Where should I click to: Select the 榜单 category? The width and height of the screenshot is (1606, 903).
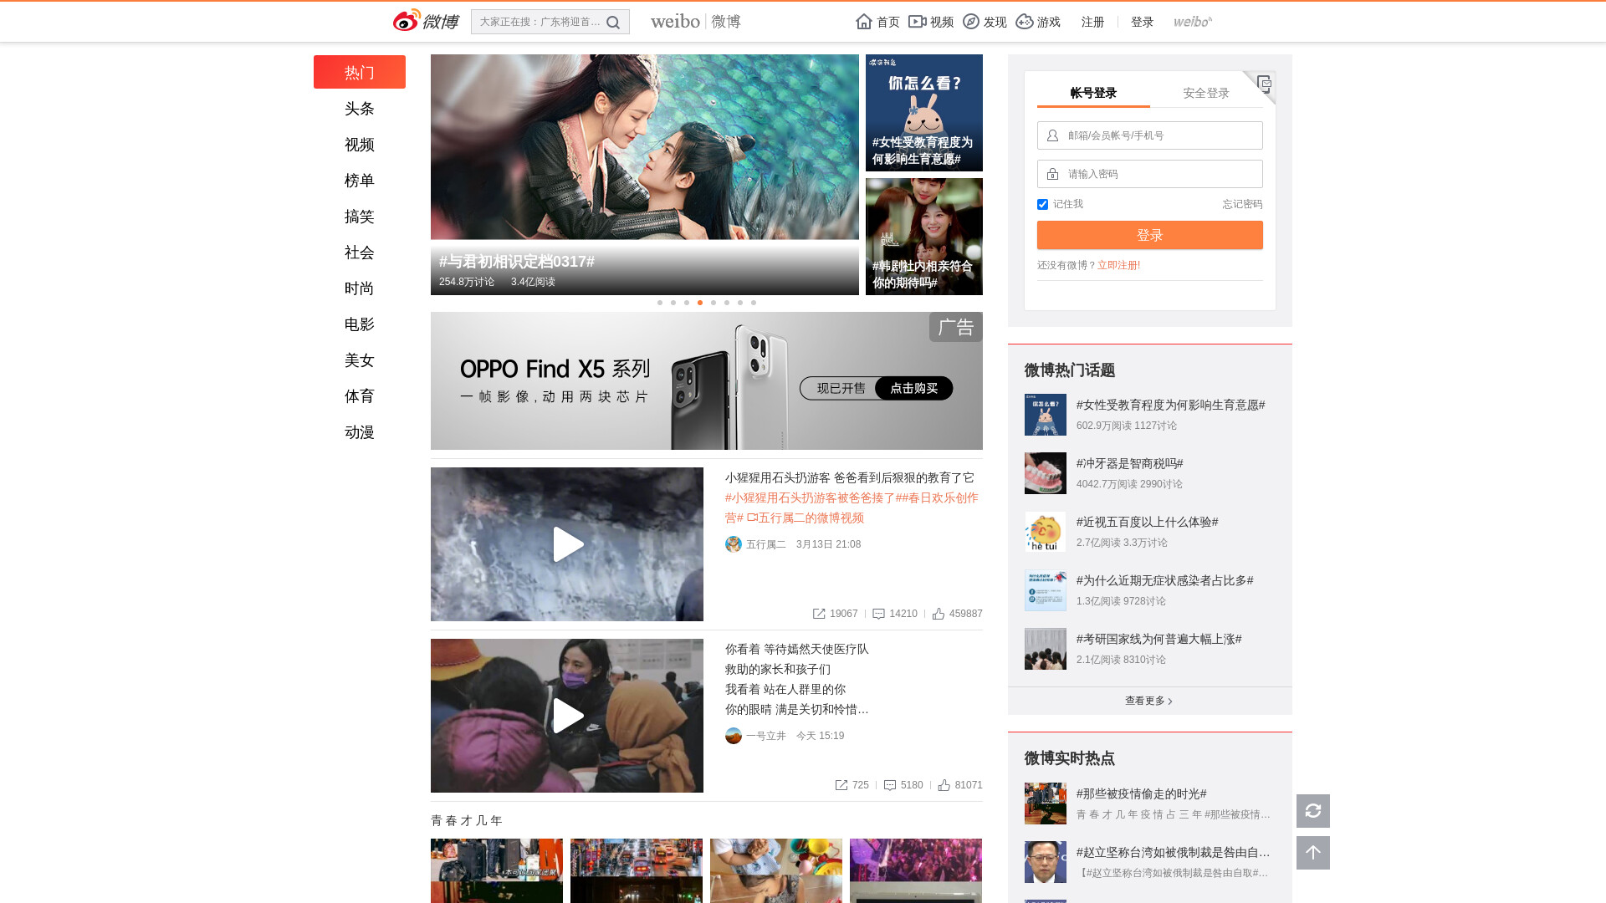point(360,181)
